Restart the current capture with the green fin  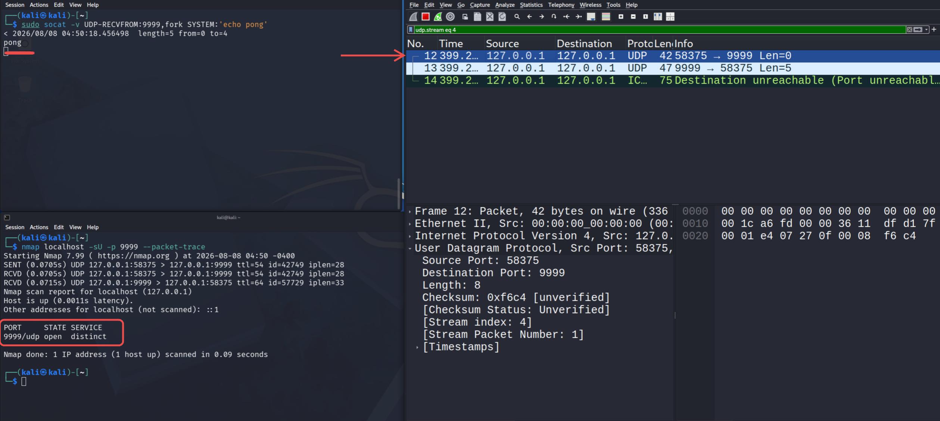tap(438, 16)
